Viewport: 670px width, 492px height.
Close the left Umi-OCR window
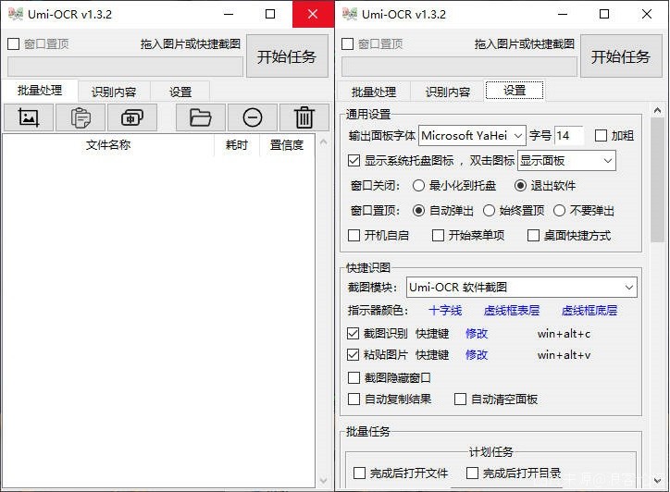313,14
